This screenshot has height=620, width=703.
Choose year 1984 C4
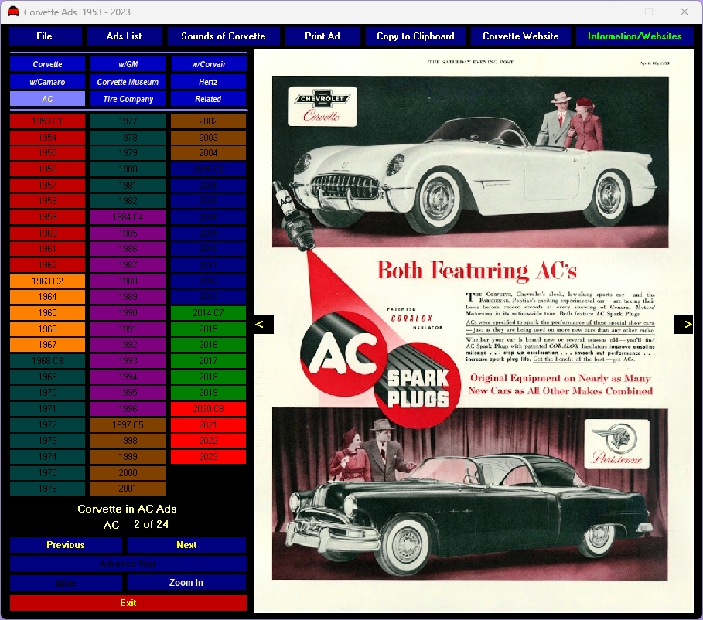128,217
